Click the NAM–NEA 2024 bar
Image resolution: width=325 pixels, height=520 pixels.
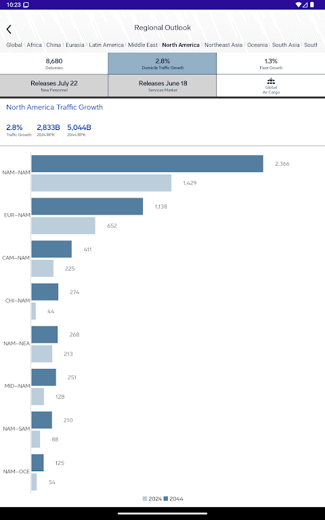42,354
